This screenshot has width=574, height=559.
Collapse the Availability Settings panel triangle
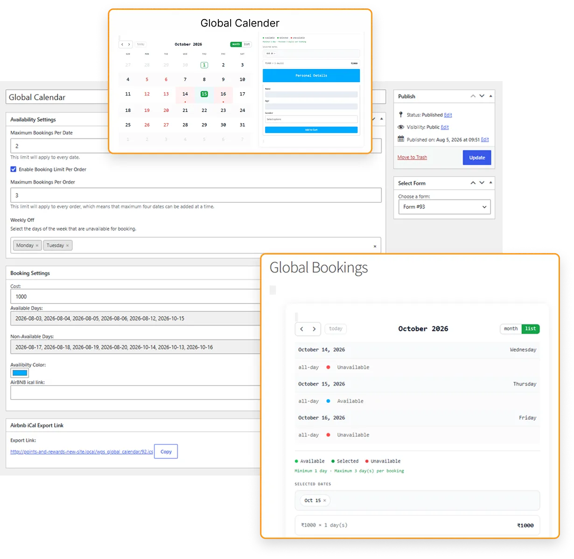click(x=382, y=119)
